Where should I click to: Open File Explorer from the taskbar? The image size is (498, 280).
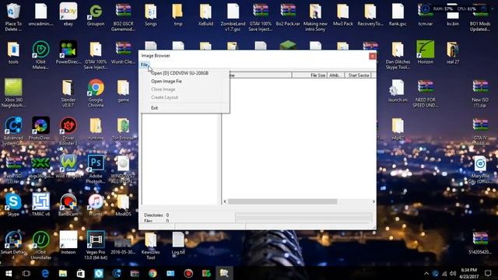(63, 273)
